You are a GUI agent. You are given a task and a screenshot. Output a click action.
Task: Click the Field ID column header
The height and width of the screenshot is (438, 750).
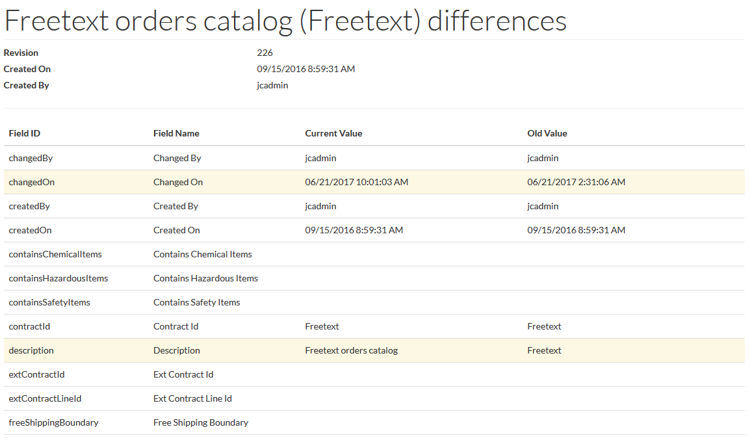(x=25, y=133)
